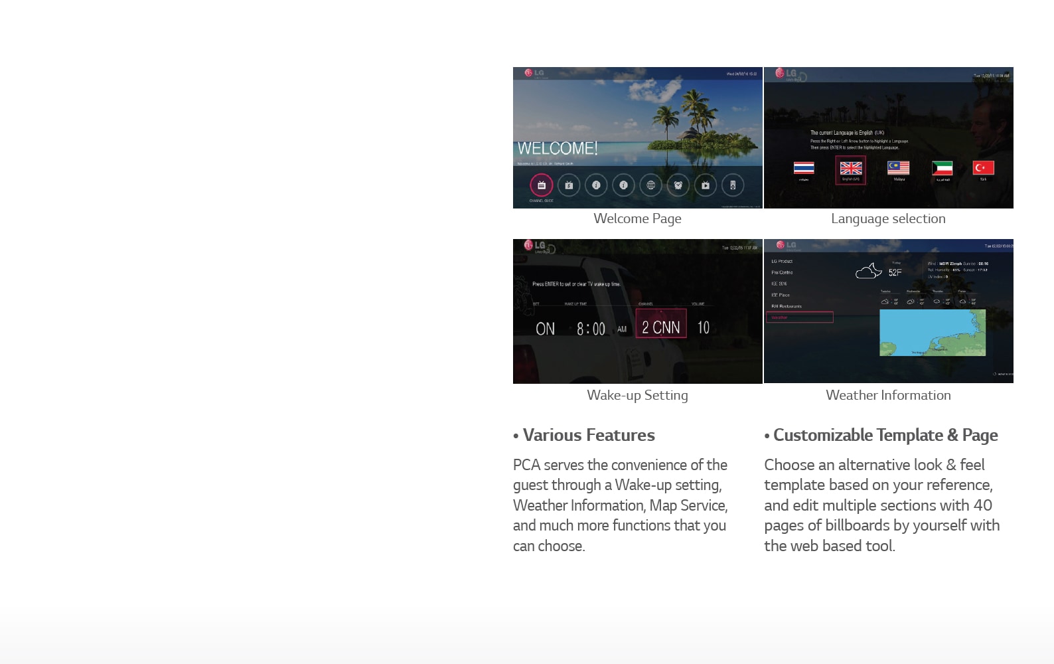
Task: Click the LG logo on Welcome Page
Action: [x=535, y=73]
